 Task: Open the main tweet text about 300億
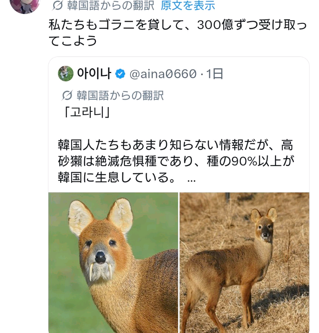(x=177, y=32)
